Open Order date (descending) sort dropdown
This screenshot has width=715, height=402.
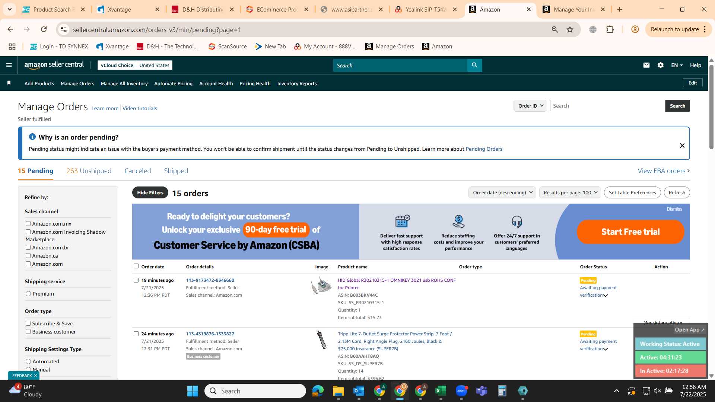pos(502,192)
